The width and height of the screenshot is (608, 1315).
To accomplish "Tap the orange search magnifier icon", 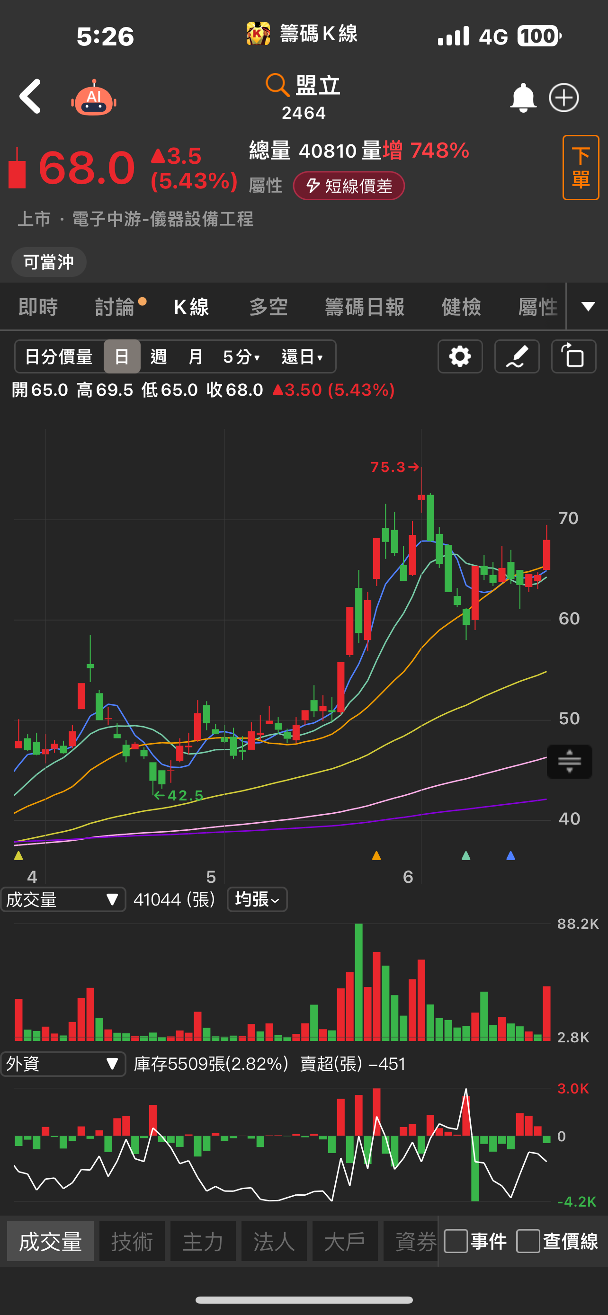I will [x=277, y=85].
